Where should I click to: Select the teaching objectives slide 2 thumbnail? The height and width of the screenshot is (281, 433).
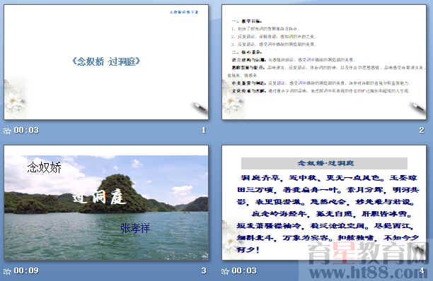click(324, 62)
